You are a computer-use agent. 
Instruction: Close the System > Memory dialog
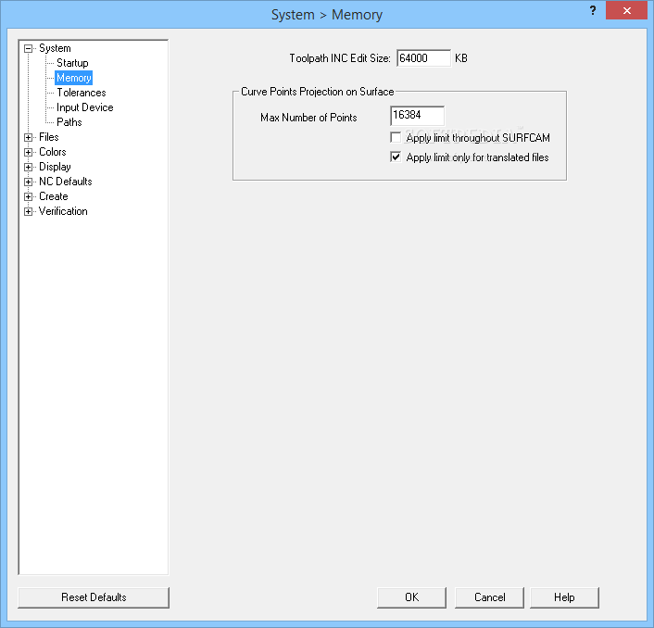coord(626,11)
